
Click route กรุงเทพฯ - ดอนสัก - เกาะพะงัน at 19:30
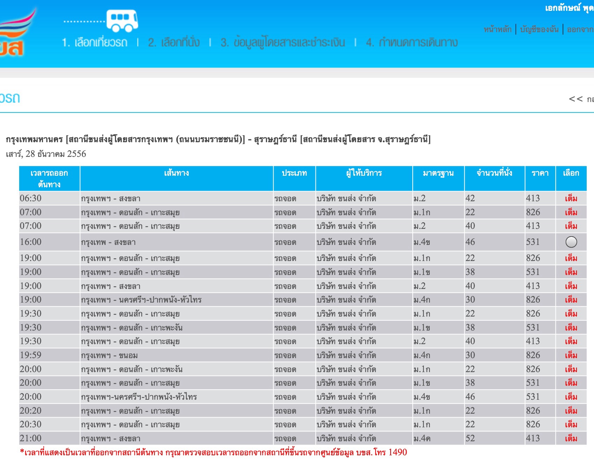[132, 328]
